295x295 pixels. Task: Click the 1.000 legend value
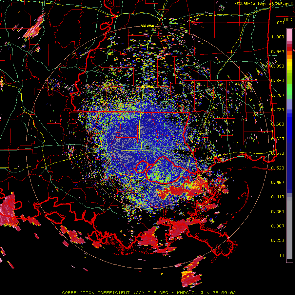[278, 37]
